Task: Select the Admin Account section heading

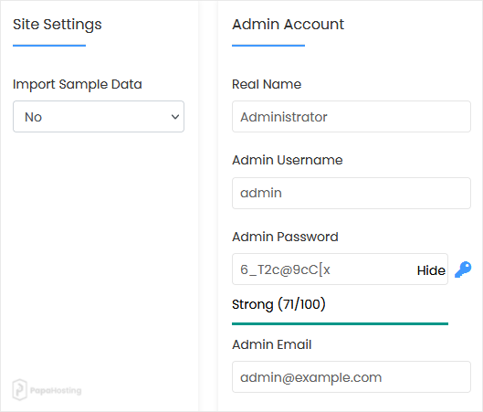Action: (288, 24)
